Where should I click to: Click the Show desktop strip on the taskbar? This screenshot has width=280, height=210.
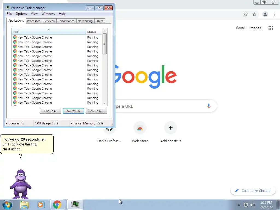click(278, 205)
